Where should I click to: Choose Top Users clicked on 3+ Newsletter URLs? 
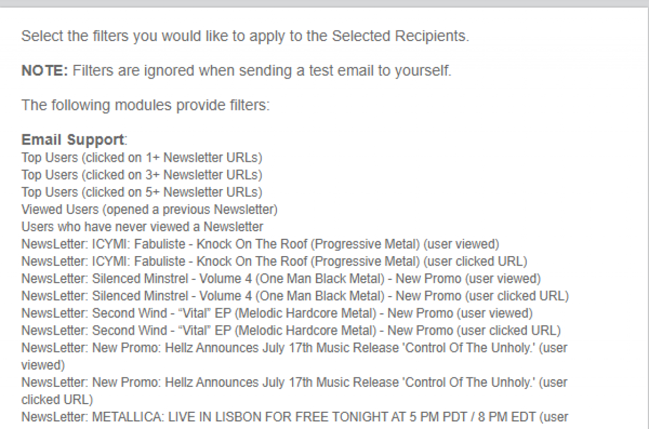point(141,175)
